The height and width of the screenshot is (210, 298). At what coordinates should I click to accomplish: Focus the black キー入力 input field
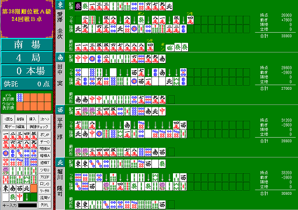[27, 205]
